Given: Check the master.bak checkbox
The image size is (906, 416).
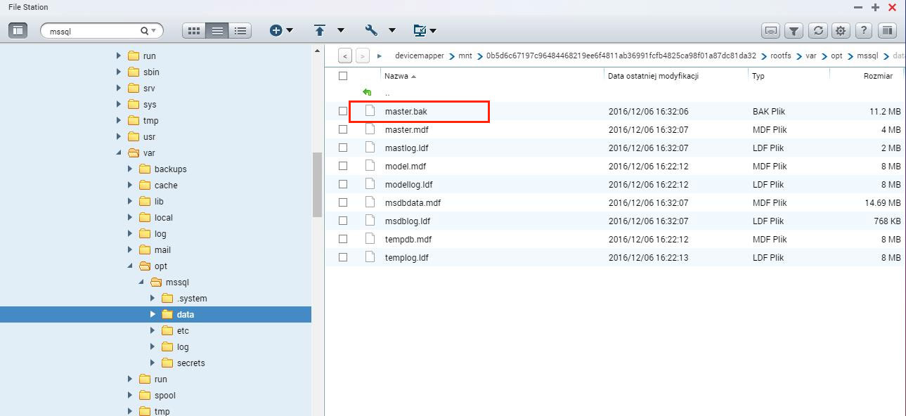Looking at the screenshot, I should (343, 111).
